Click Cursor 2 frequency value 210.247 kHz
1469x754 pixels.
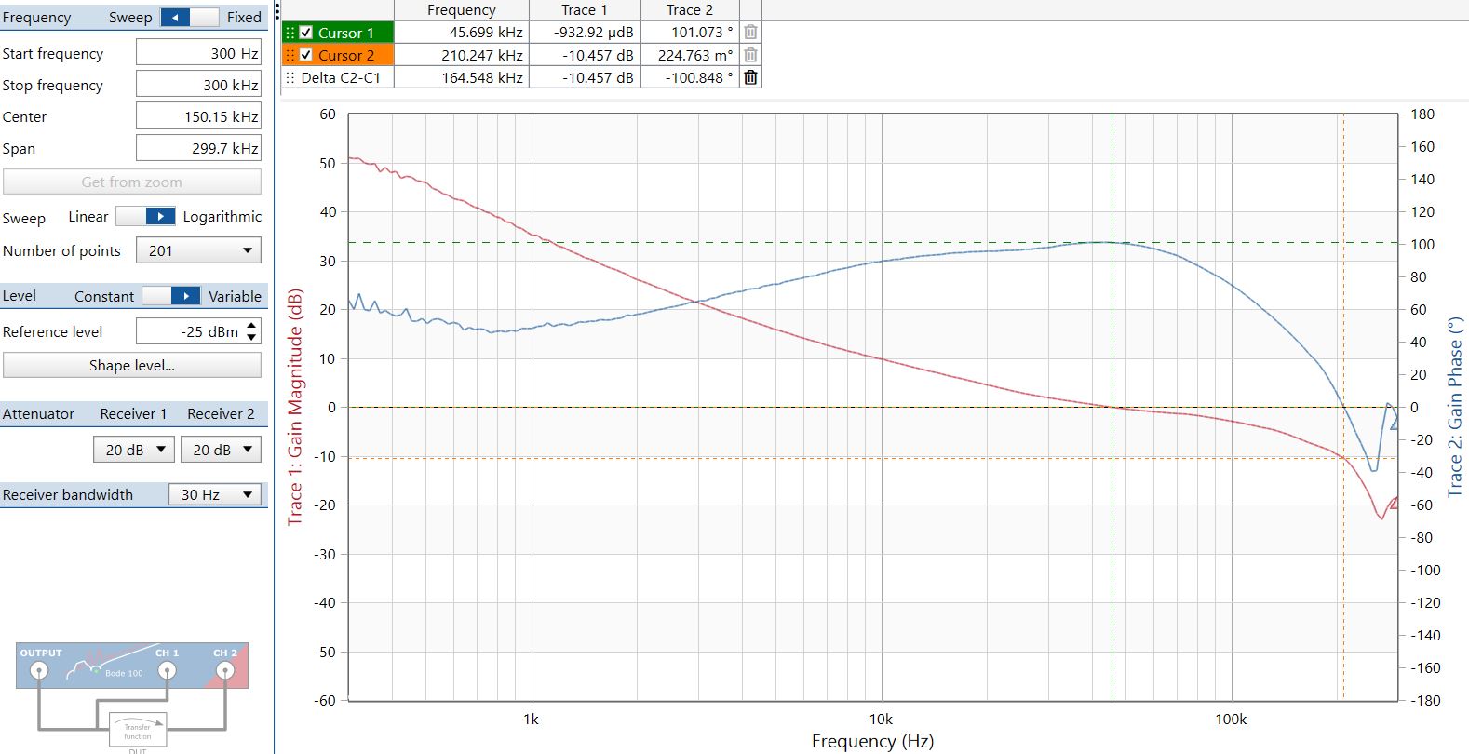pos(482,55)
